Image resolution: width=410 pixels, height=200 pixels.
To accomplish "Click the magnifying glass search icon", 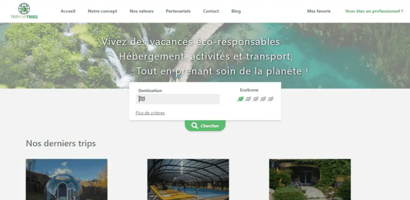I will (194, 126).
